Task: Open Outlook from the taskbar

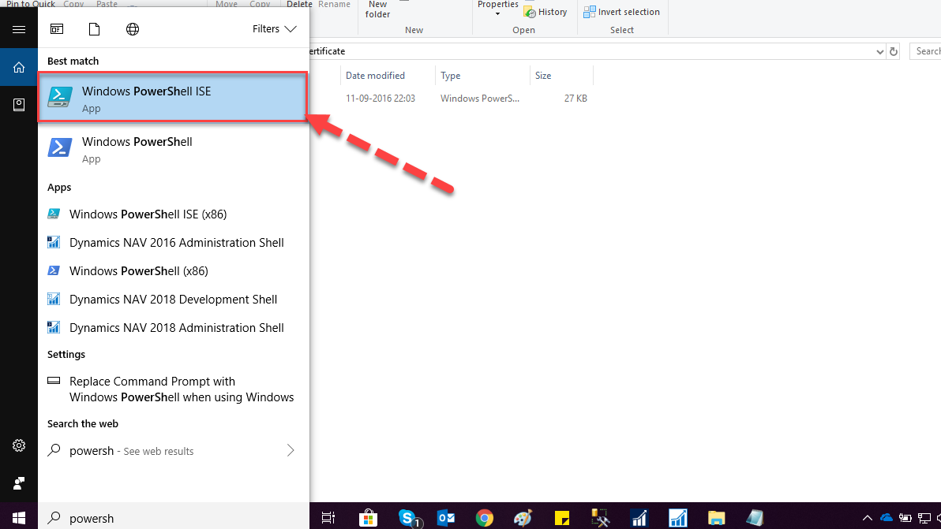Action: coord(446,518)
